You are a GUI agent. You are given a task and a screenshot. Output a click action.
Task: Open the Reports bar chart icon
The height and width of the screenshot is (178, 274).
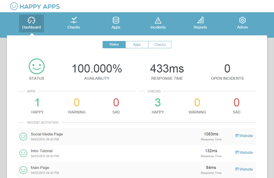(200, 20)
